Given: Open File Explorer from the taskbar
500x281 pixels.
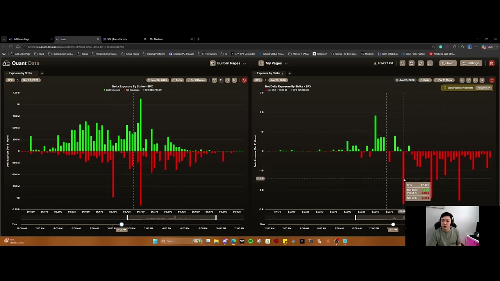Looking at the screenshot, I should tap(216, 241).
